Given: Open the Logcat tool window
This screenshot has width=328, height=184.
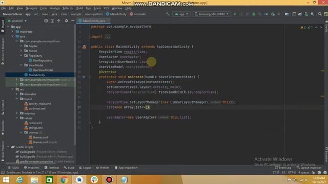Looking at the screenshot, I should point(85,168).
